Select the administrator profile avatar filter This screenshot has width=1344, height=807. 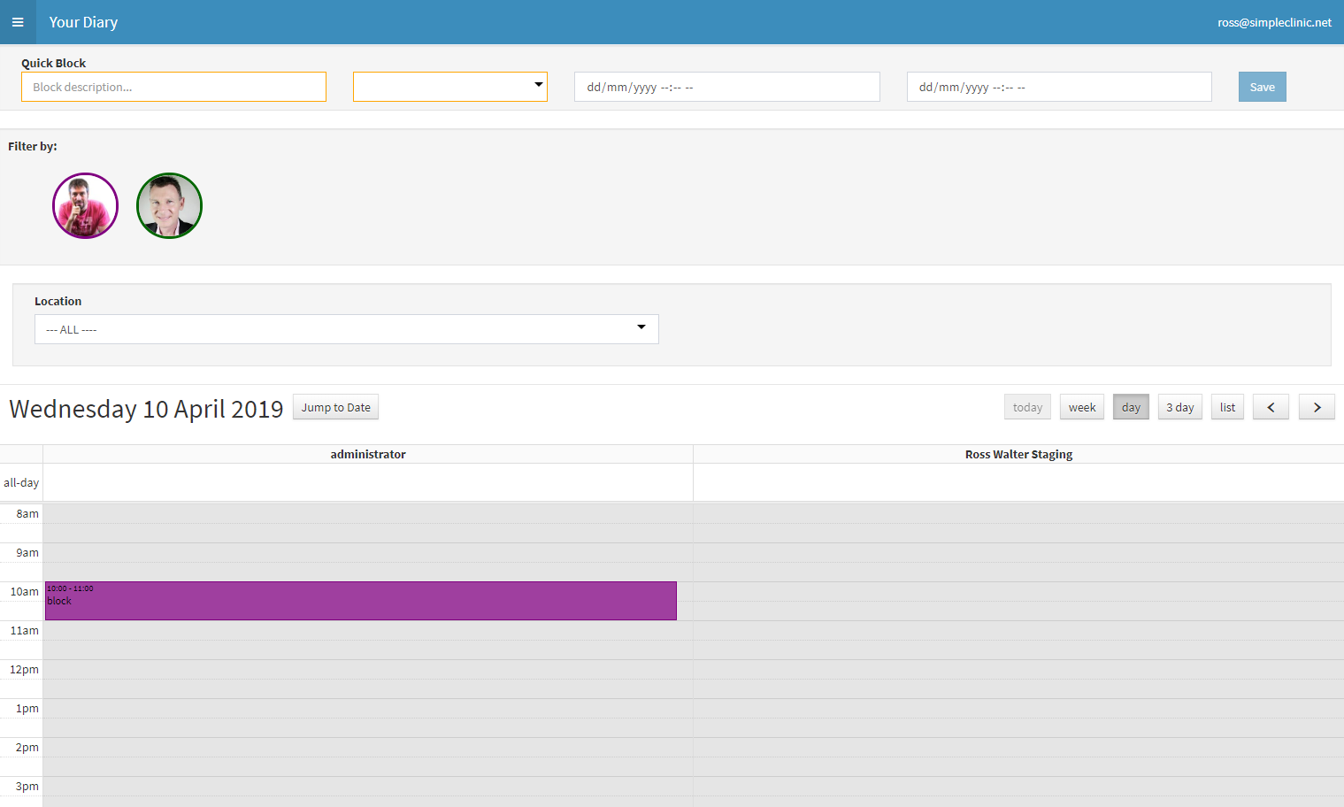click(x=85, y=205)
